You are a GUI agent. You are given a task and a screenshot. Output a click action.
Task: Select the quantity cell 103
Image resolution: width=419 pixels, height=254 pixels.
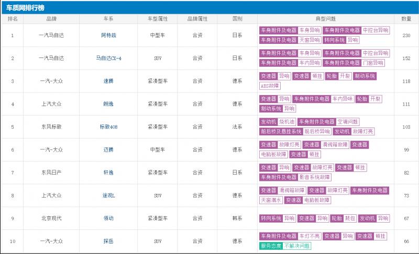[406, 127]
